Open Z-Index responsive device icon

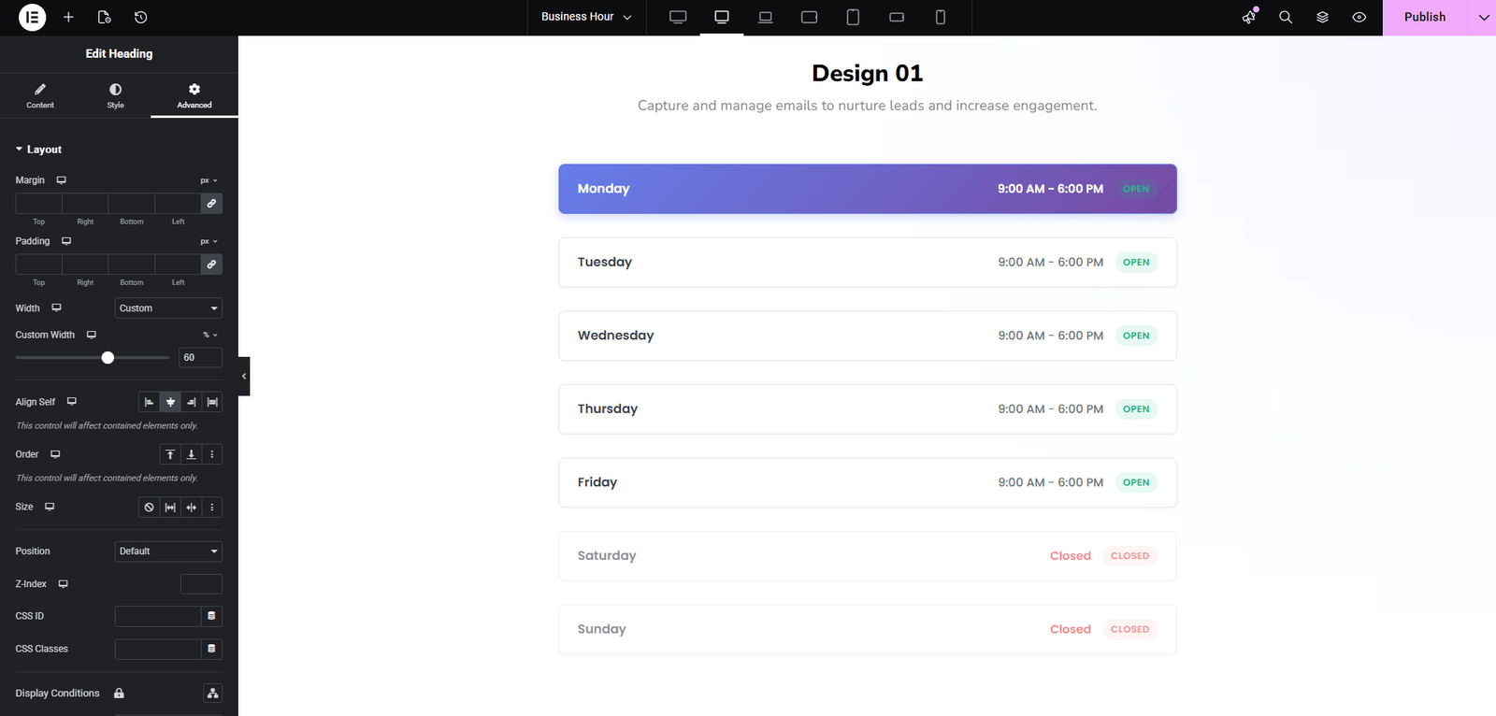point(63,583)
